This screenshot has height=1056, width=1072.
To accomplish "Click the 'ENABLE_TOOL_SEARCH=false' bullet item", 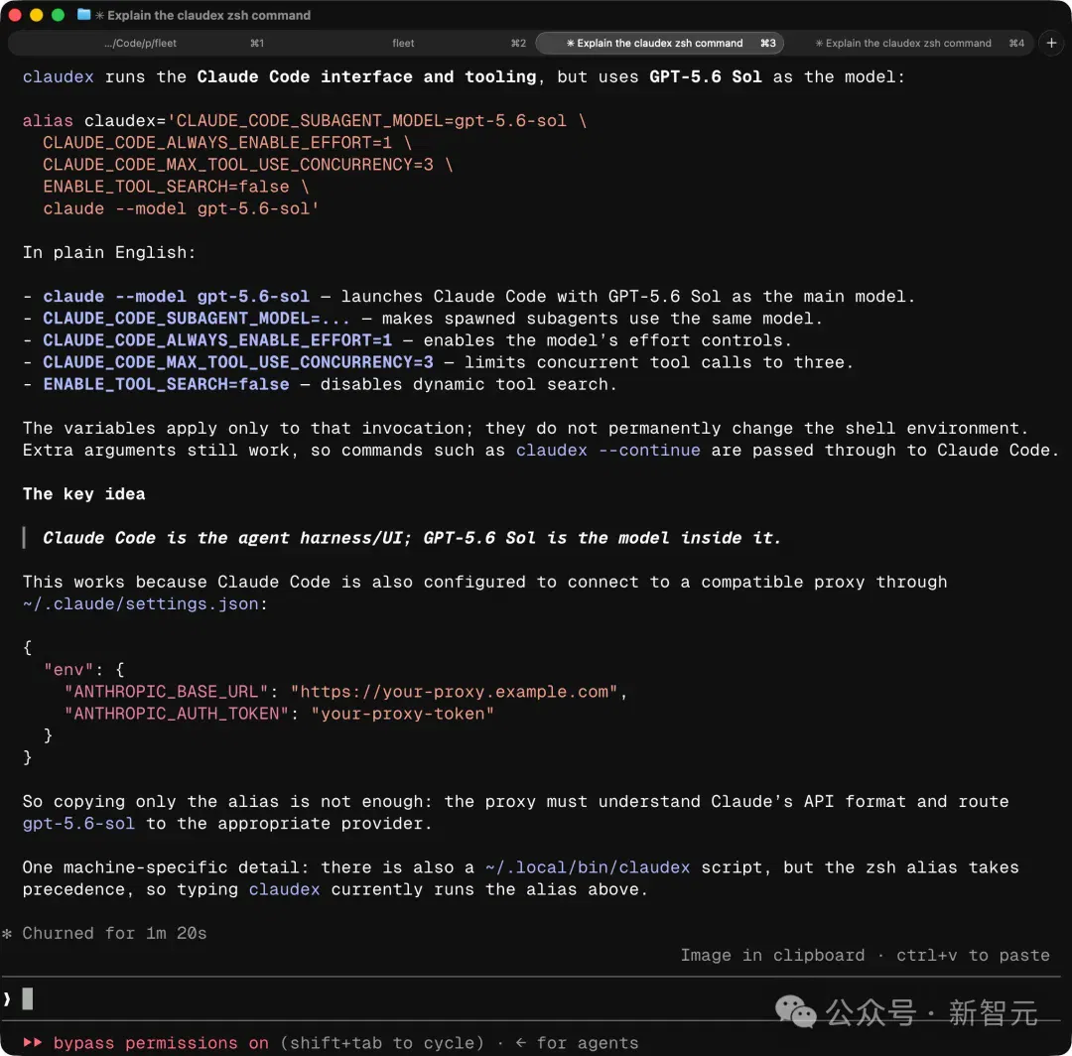I will [320, 384].
